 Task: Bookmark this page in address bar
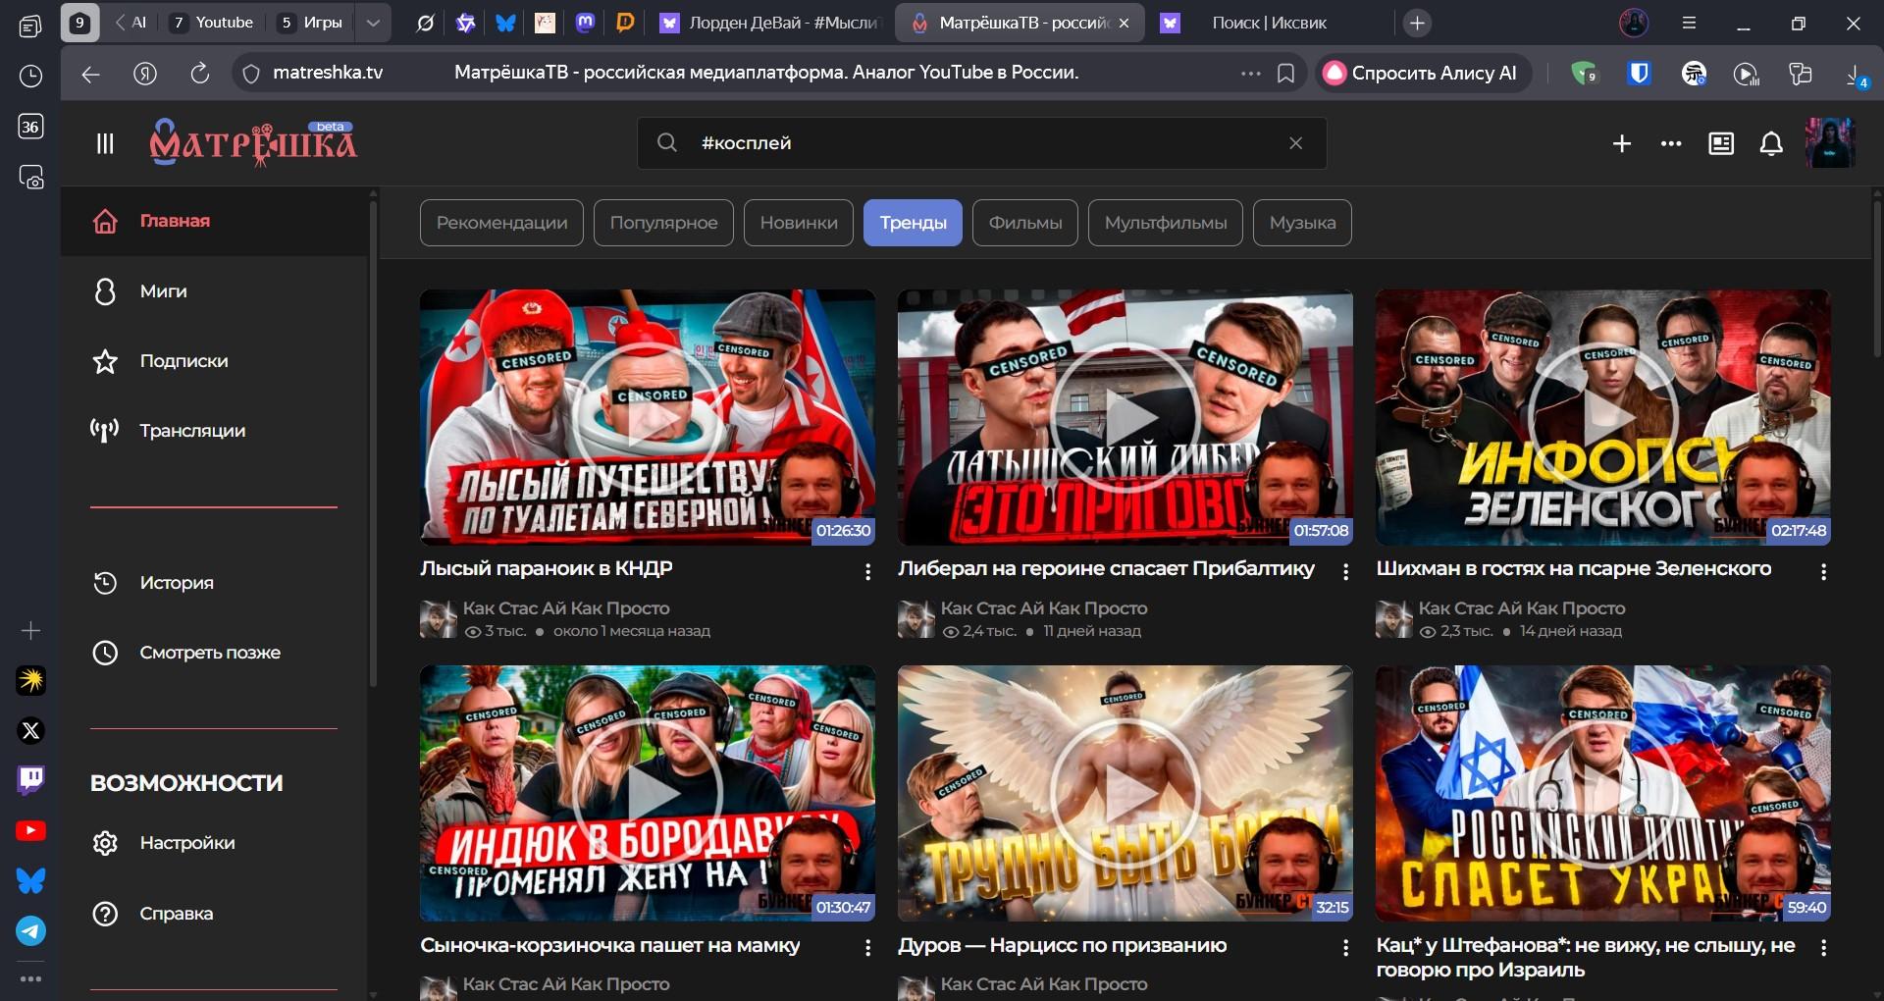pyautogui.click(x=1285, y=74)
